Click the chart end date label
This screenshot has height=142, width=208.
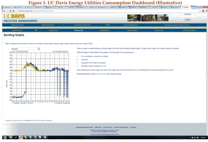click(x=60, y=52)
